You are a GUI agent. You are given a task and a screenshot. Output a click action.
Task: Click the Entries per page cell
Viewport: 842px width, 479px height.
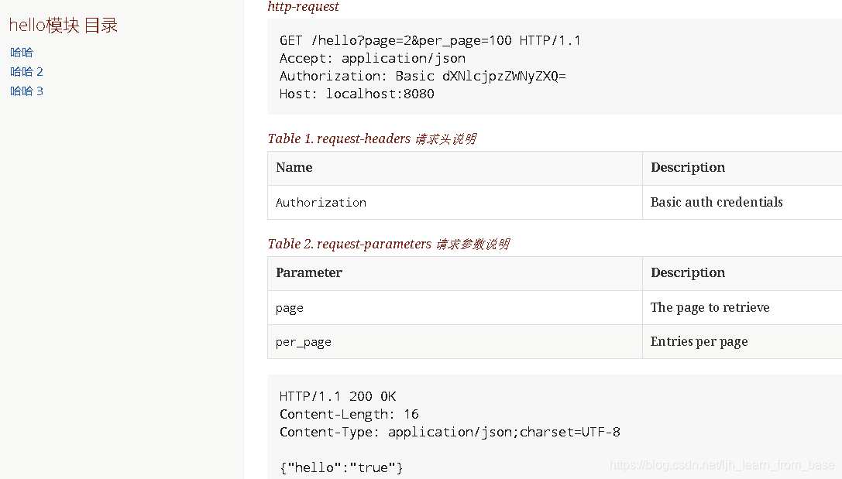[x=699, y=342]
